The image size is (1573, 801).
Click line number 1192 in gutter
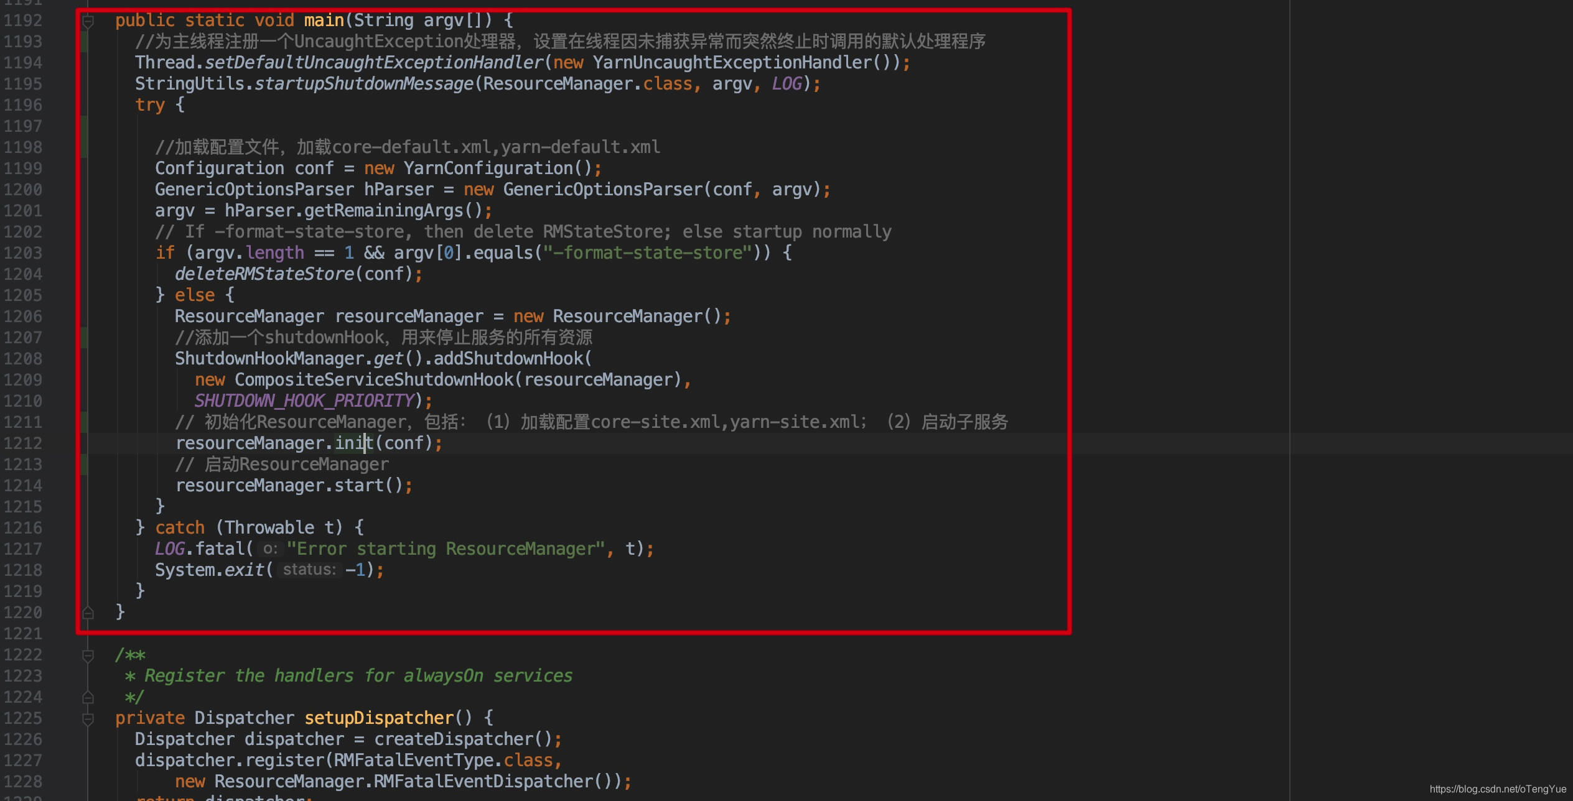[x=23, y=21]
